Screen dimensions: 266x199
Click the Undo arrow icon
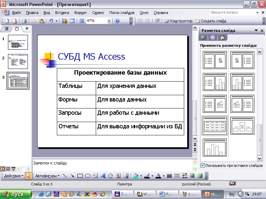pyautogui.click(x=51, y=21)
